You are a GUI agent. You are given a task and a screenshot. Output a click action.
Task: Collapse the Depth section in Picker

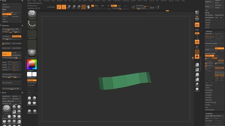point(4,9)
